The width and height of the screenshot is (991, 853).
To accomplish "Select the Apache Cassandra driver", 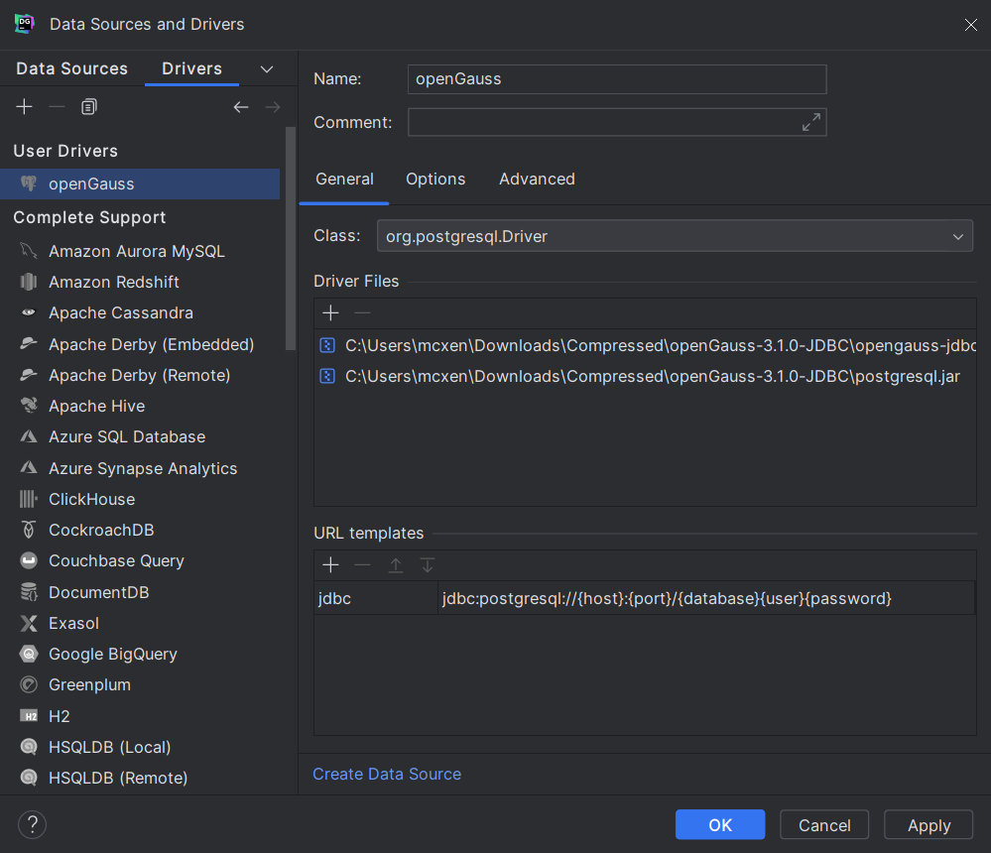I will coord(121,312).
